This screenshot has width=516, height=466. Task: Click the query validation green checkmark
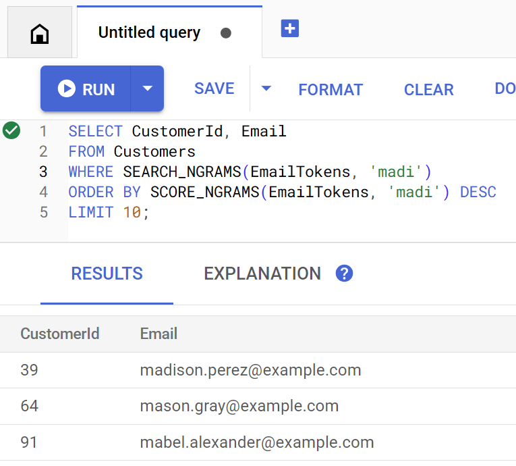point(11,130)
